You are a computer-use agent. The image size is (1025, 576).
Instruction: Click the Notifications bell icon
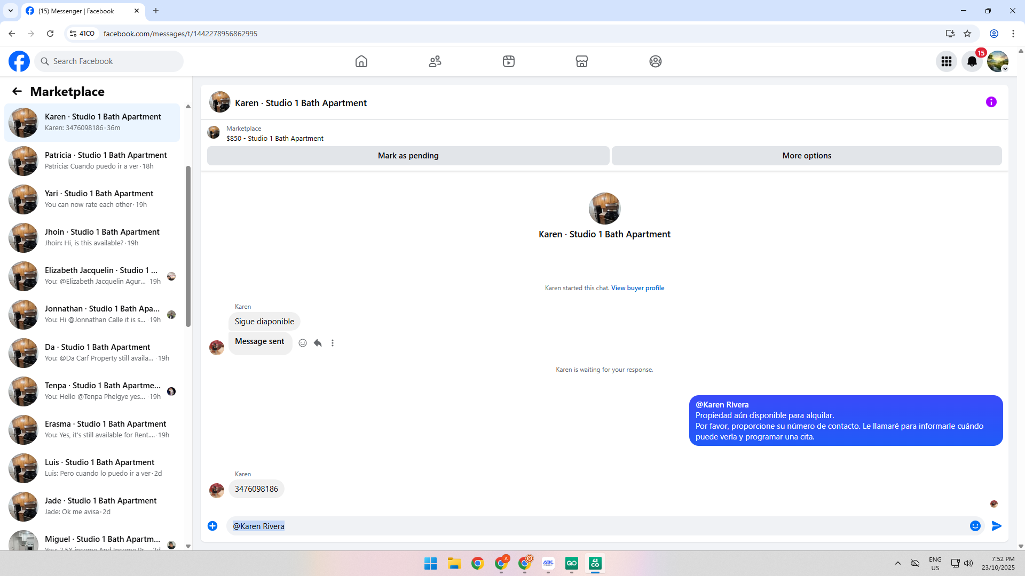972,61
